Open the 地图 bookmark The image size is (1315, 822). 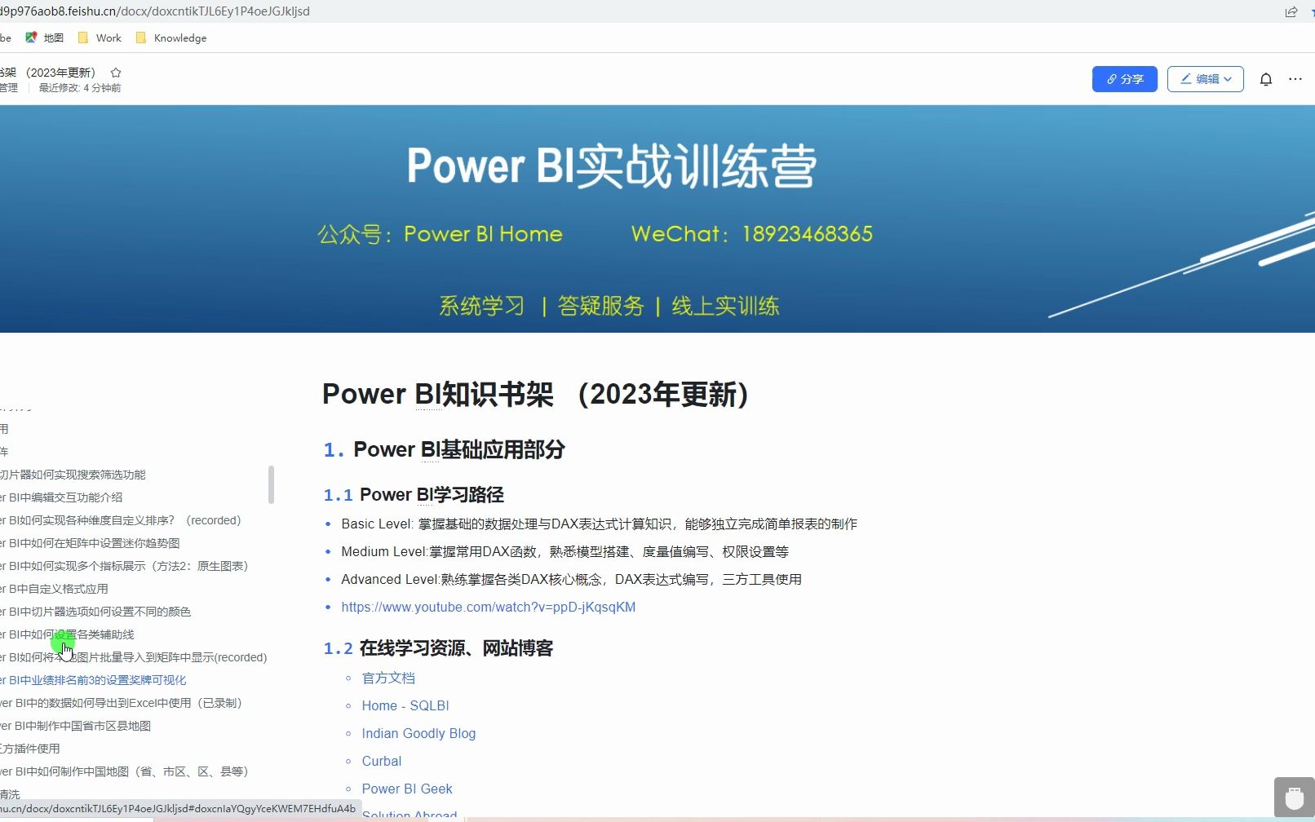pyautogui.click(x=45, y=38)
